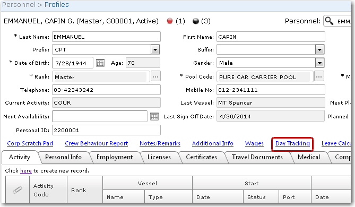Click 'here' to create new record
This screenshot has width=355, height=207.
[x=26, y=170]
